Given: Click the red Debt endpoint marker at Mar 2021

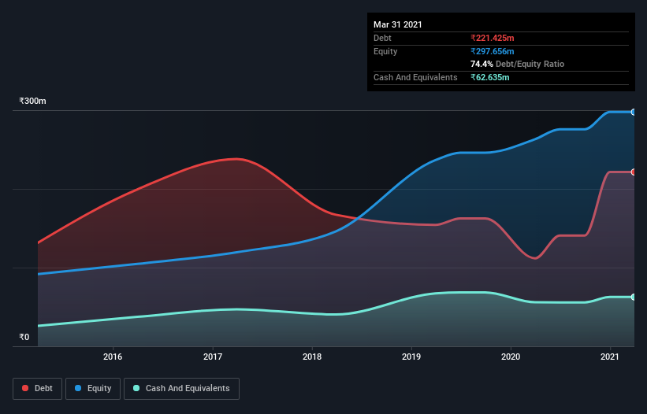Looking at the screenshot, I should (x=634, y=172).
